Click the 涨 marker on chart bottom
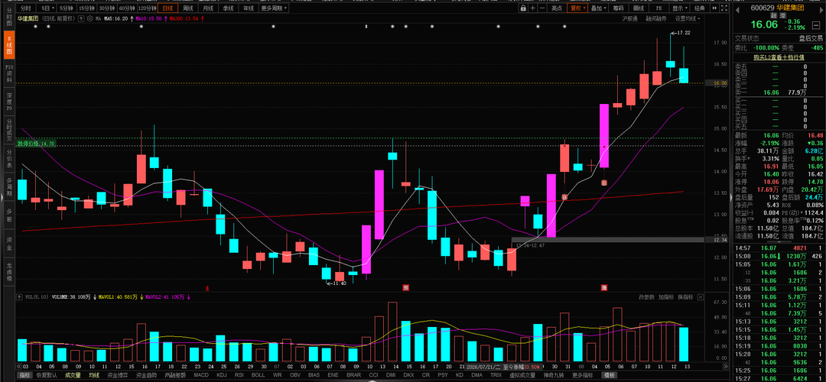This screenshot has width=826, height=382. 604,287
